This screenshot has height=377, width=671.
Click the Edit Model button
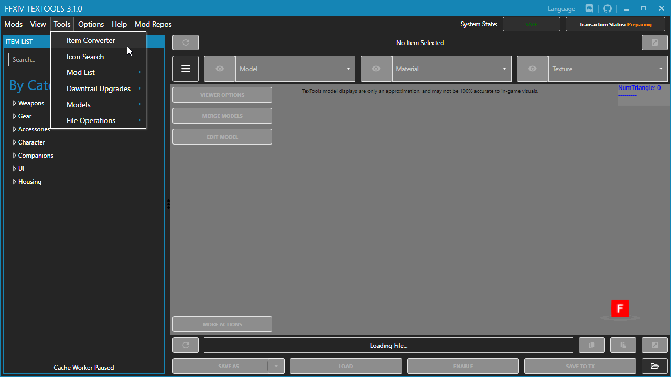tap(222, 137)
